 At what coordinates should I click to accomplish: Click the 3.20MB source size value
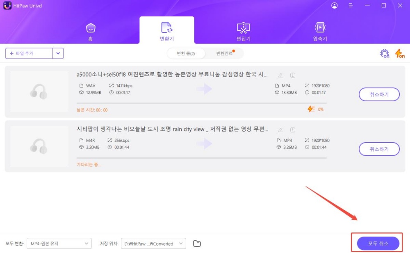[x=93, y=147]
